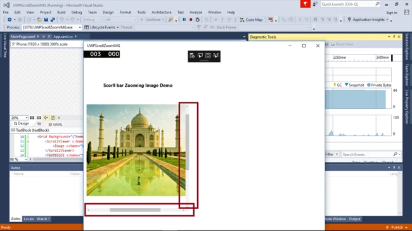This screenshot has width=412, height=231.
Task: Pause debugging with Break All icon
Action: point(184,20)
